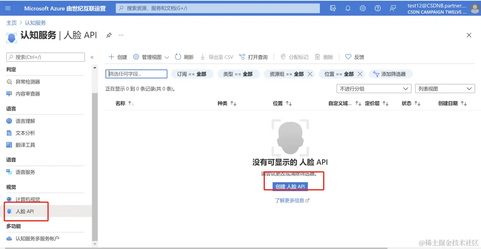Screen dimensions: 481x249
Task: Open the 管理视图 dropdown
Action: coord(151,57)
